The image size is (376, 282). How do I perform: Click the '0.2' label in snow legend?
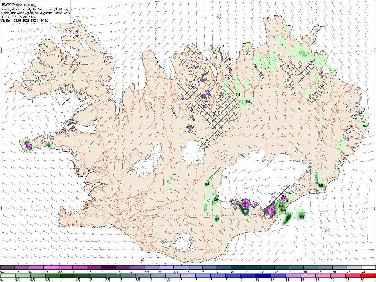click(x=2, y=272)
